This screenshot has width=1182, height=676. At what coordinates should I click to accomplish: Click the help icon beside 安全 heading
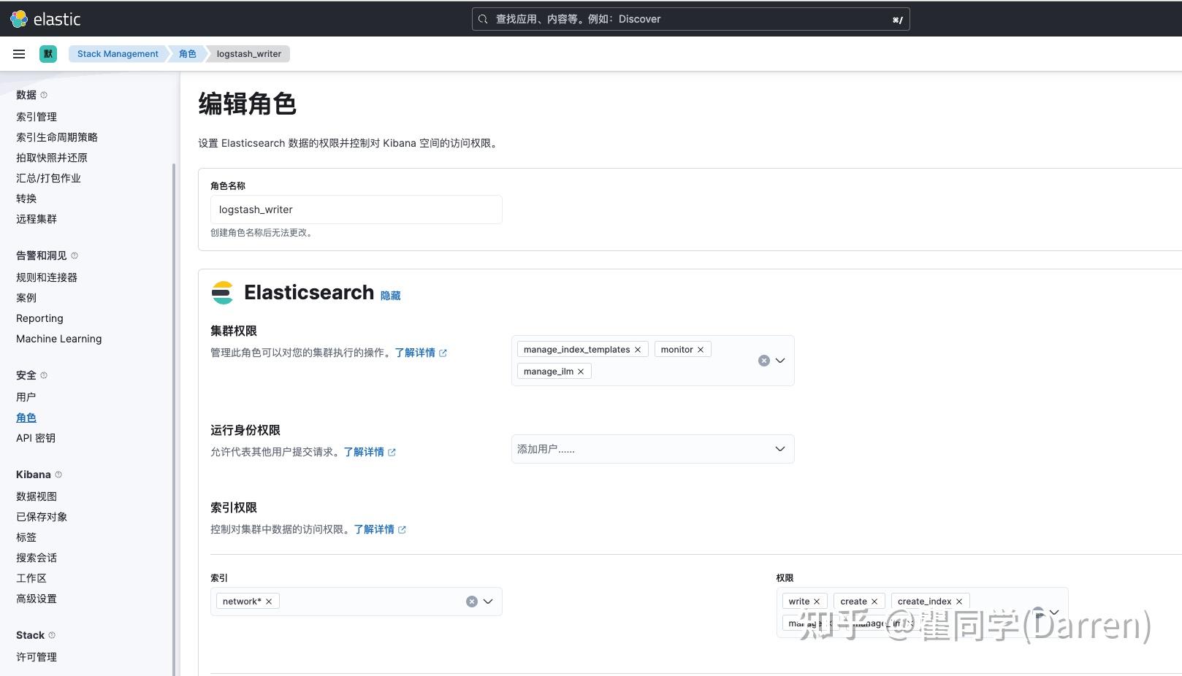point(44,375)
